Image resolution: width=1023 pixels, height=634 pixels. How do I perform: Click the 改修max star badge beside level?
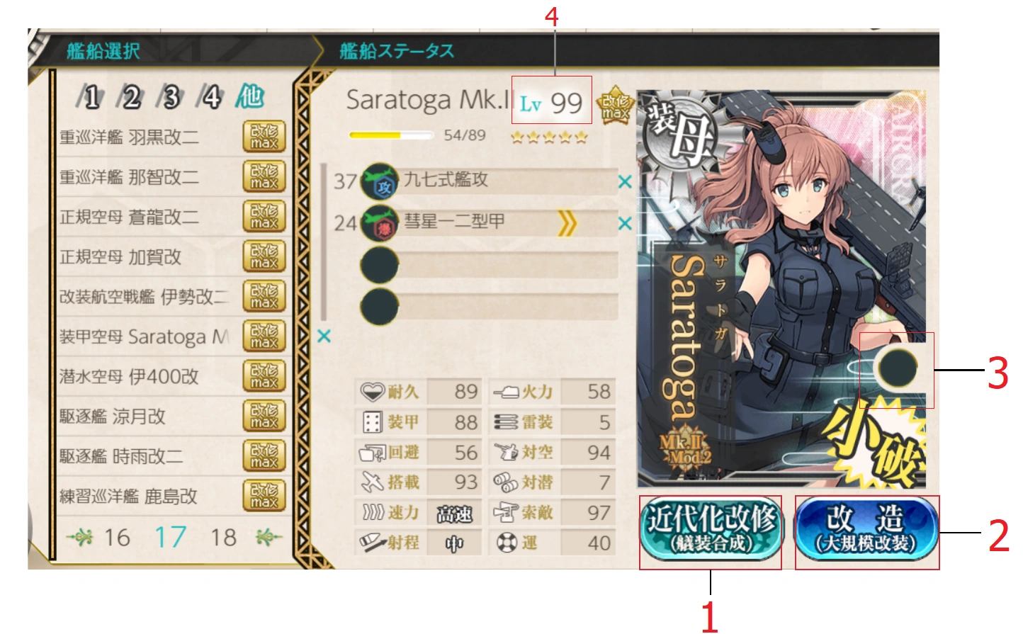coord(615,106)
